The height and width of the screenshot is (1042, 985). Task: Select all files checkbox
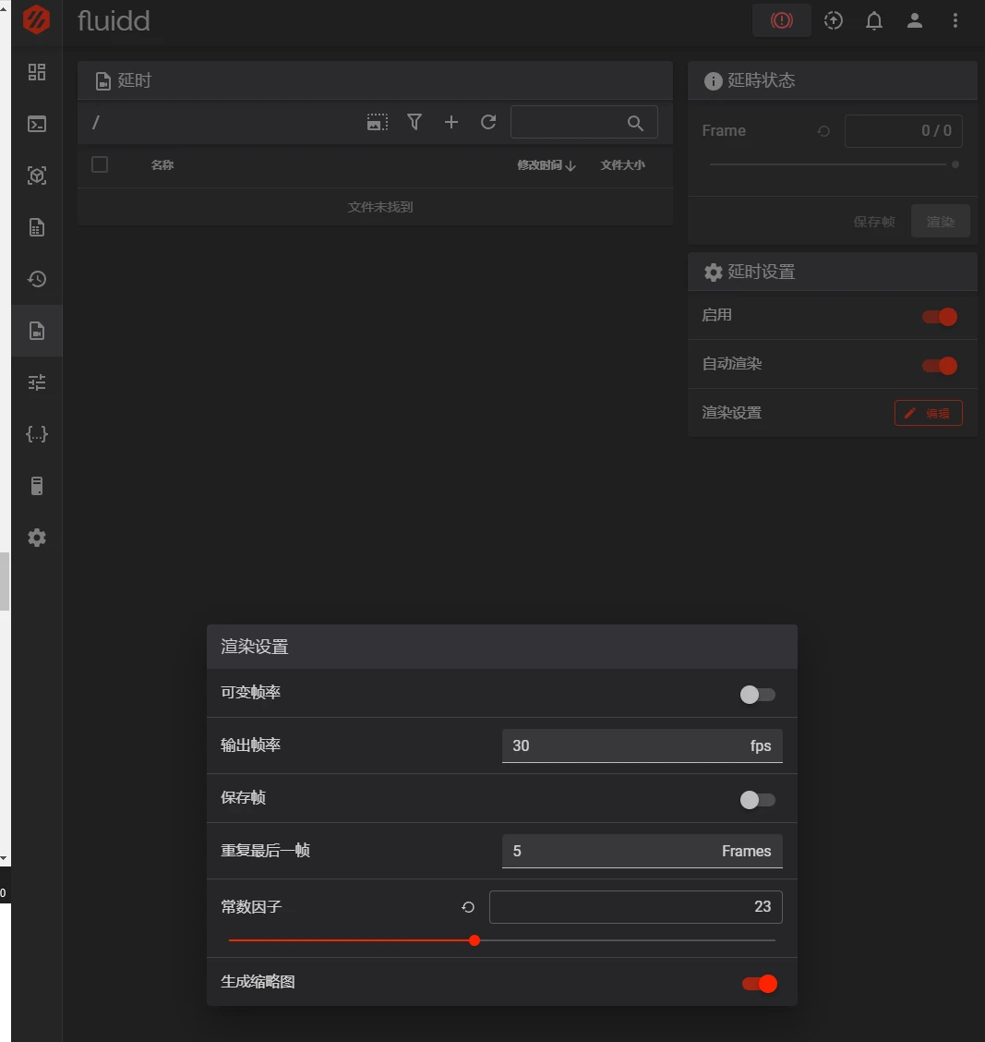(x=100, y=164)
